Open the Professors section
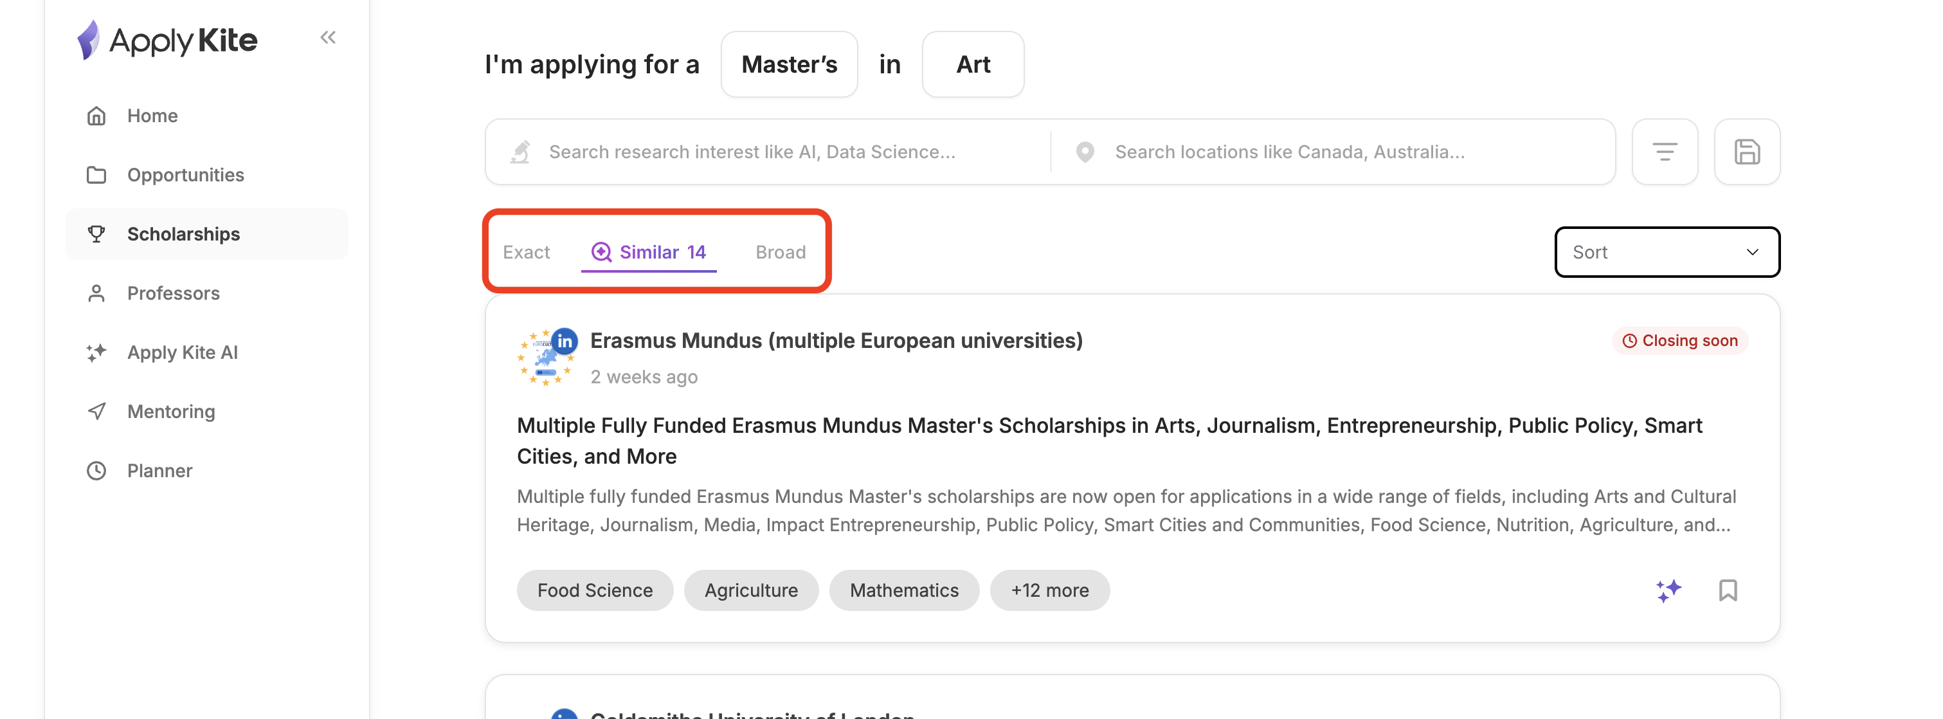Image resolution: width=1943 pixels, height=719 pixels. [x=173, y=293]
